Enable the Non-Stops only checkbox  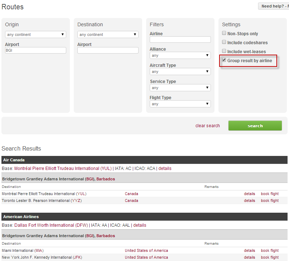coord(224,34)
